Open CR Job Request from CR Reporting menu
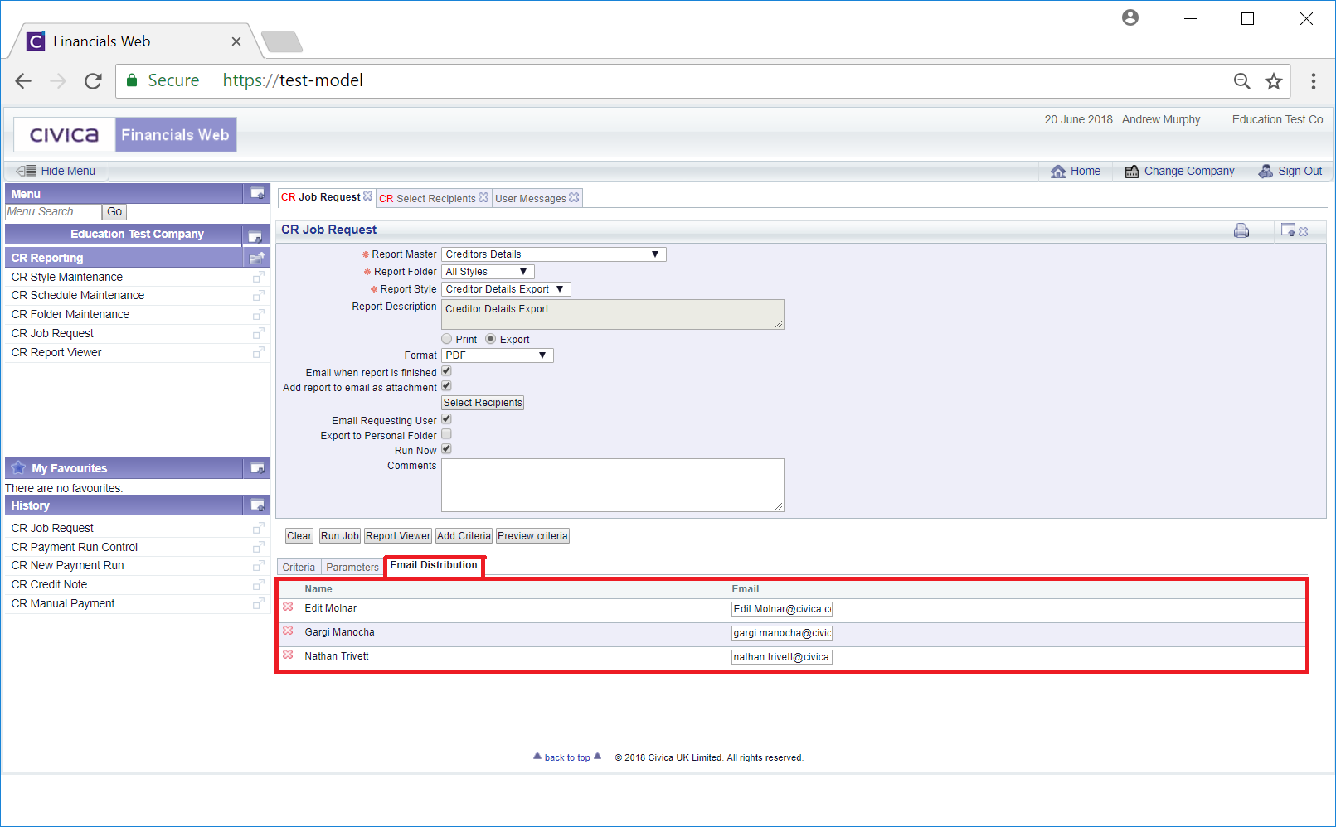The image size is (1336, 827). [x=52, y=334]
